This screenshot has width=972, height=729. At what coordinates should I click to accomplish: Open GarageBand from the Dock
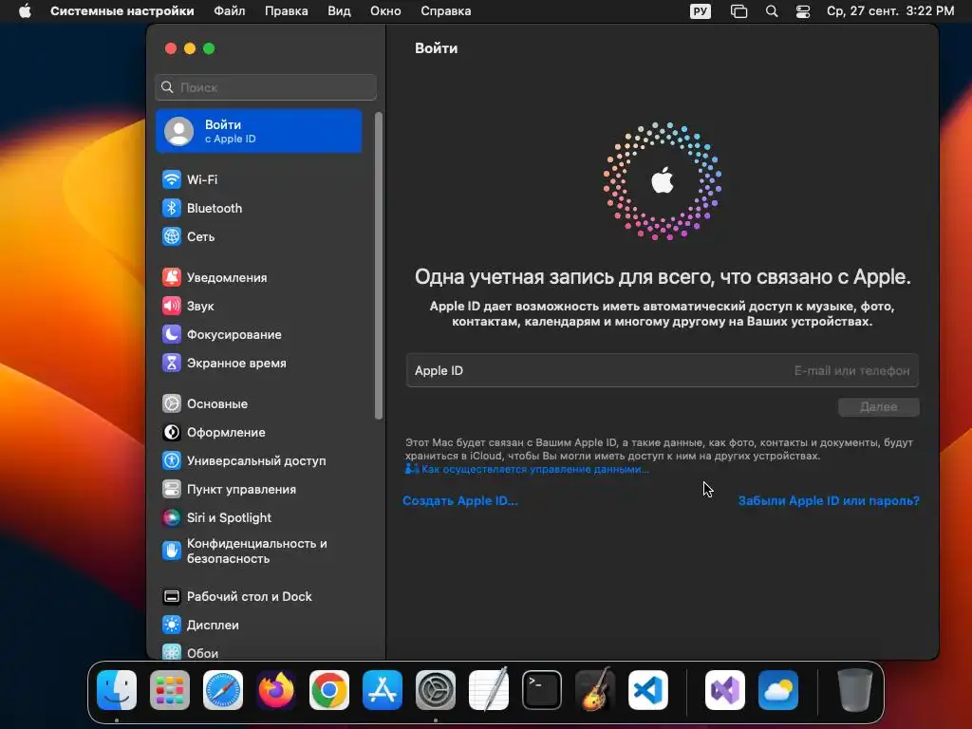tap(594, 690)
